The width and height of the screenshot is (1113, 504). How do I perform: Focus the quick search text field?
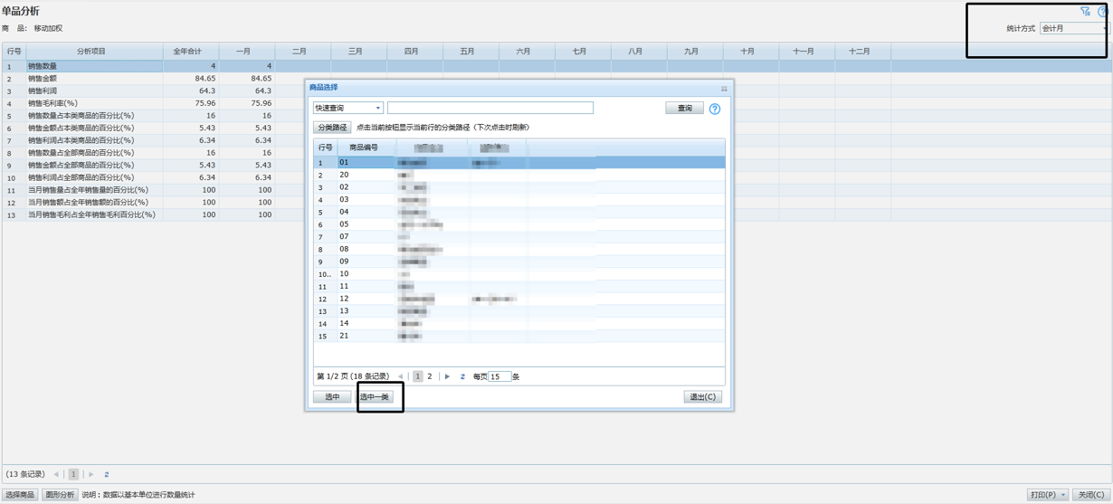click(490, 109)
